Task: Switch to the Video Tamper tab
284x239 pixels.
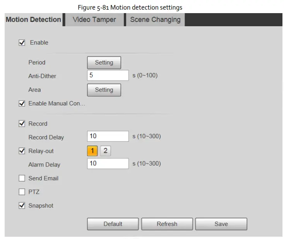Action: coord(94,20)
